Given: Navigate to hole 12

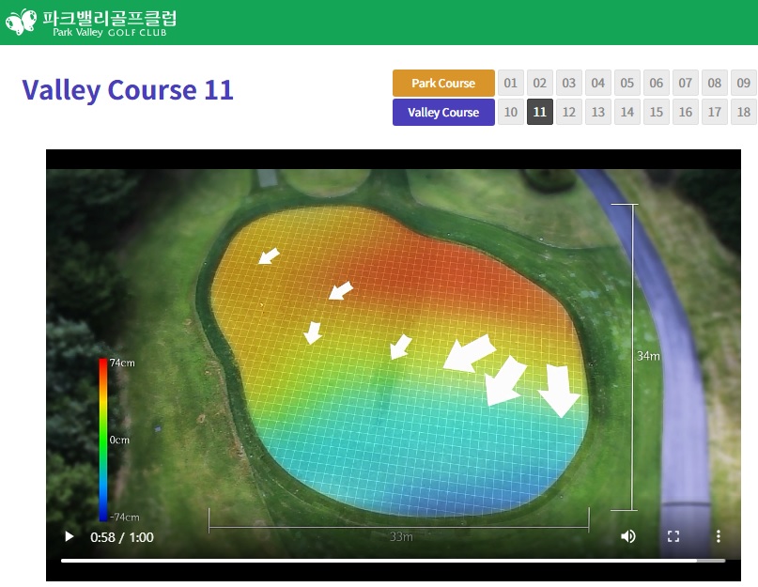Looking at the screenshot, I should pos(569,113).
